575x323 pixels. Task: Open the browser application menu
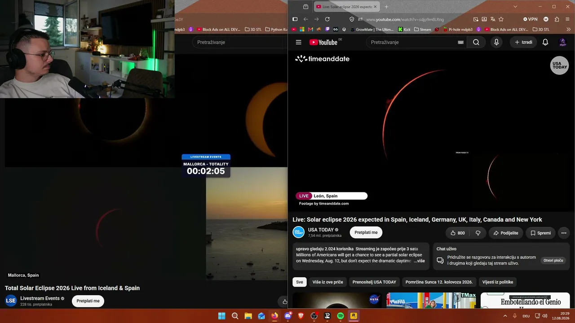[568, 19]
